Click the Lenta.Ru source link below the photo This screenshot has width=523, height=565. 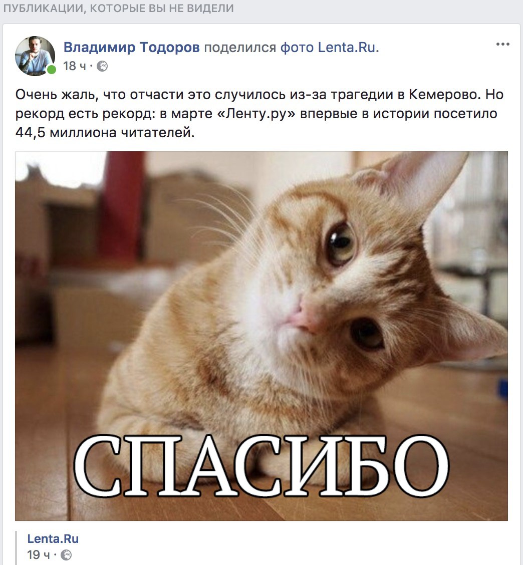(53, 538)
